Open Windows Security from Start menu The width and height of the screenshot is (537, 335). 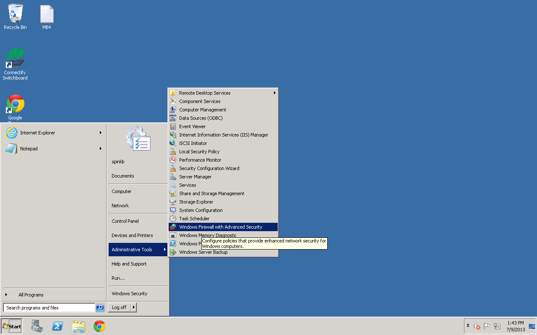[x=138, y=294]
